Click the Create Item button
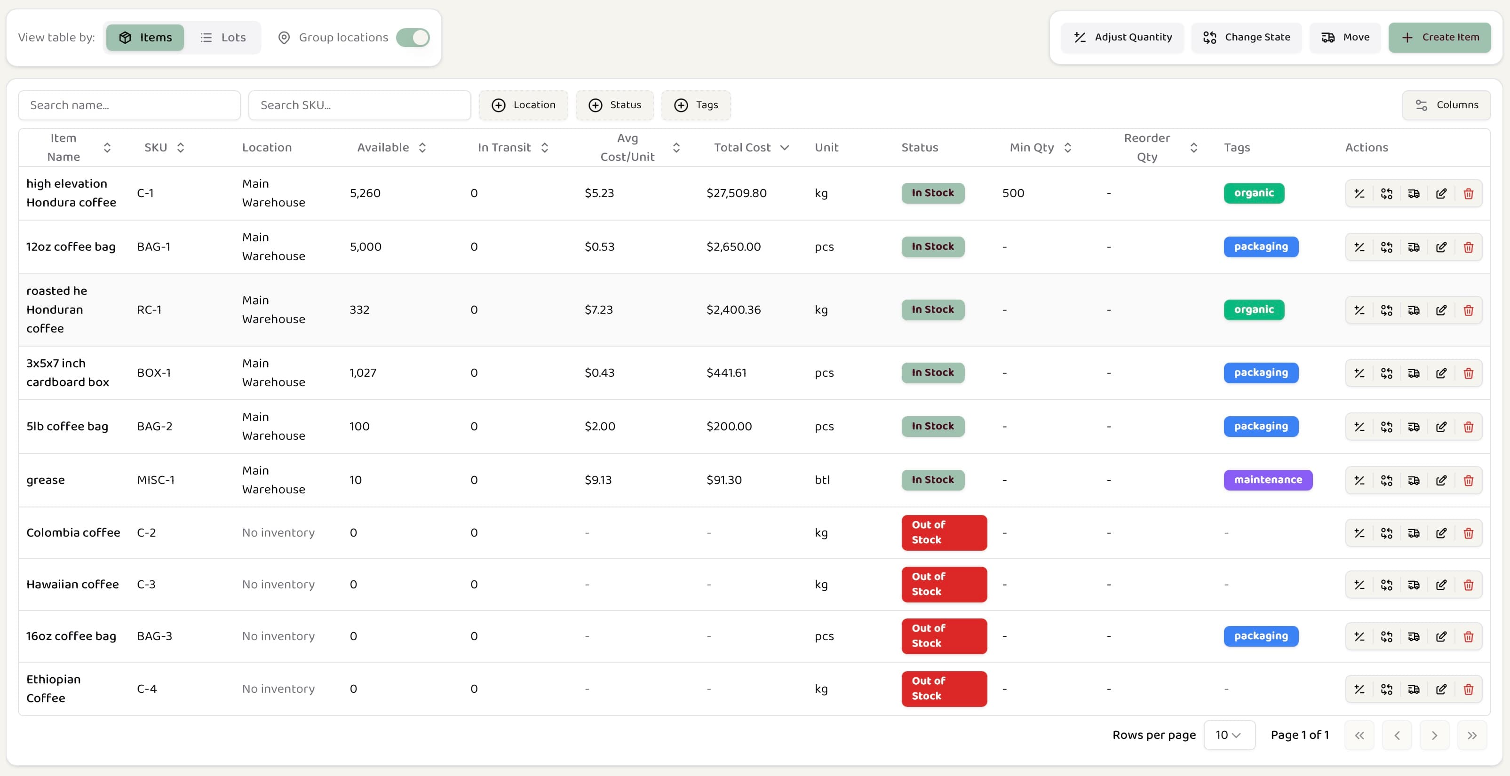The height and width of the screenshot is (776, 1510). [1439, 37]
